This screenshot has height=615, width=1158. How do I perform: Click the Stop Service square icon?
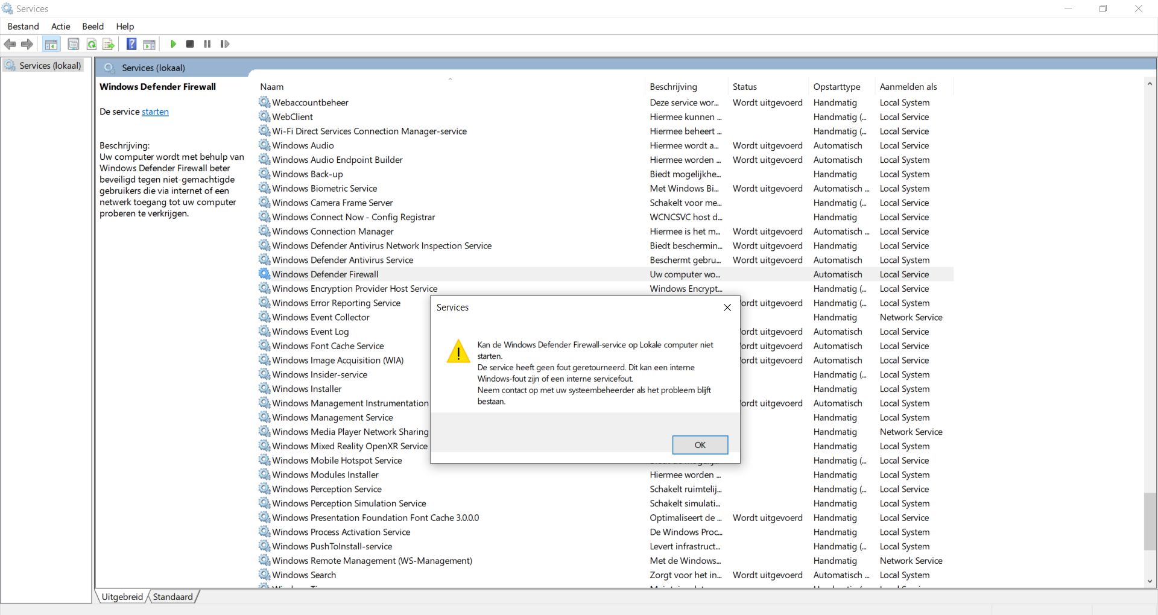click(x=190, y=44)
